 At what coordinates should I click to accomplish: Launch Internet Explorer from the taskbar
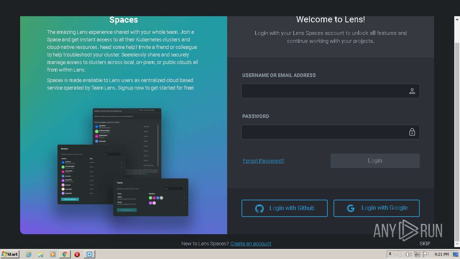(x=28, y=254)
